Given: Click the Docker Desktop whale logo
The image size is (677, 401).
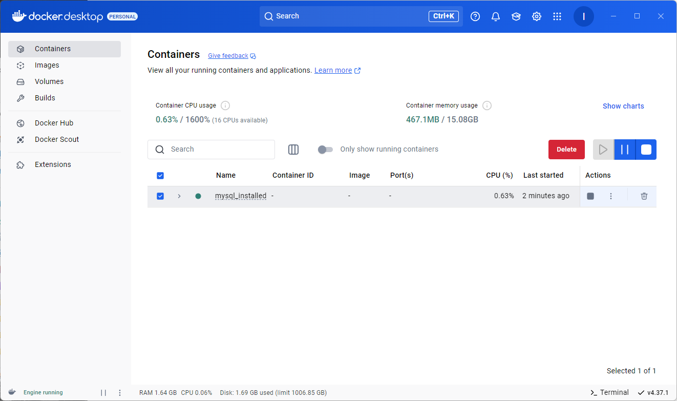Looking at the screenshot, I should click(18, 16).
